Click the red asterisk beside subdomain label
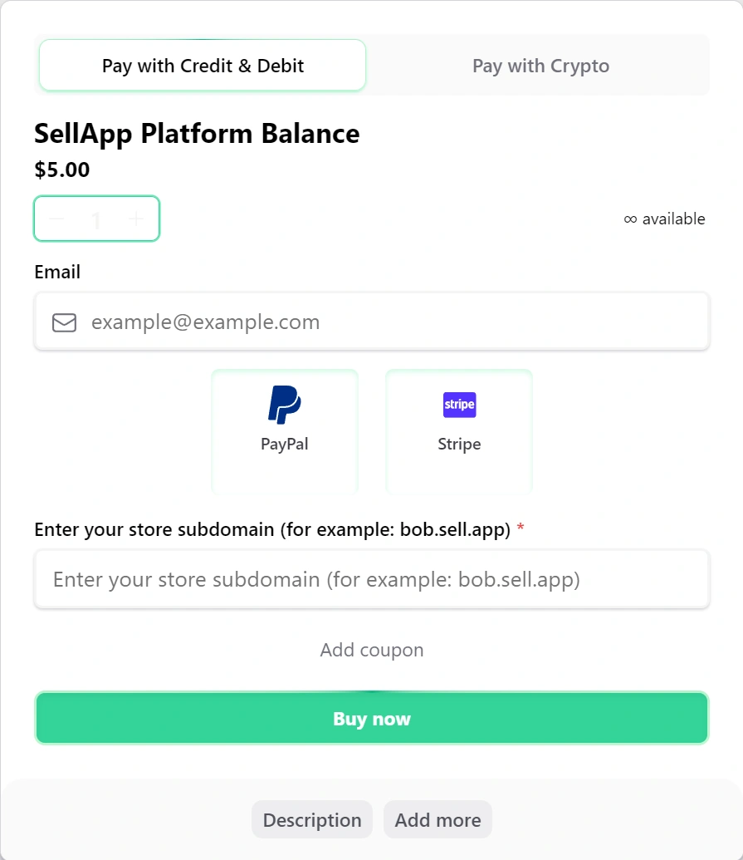Image resolution: width=743 pixels, height=860 pixels. pyautogui.click(x=521, y=528)
